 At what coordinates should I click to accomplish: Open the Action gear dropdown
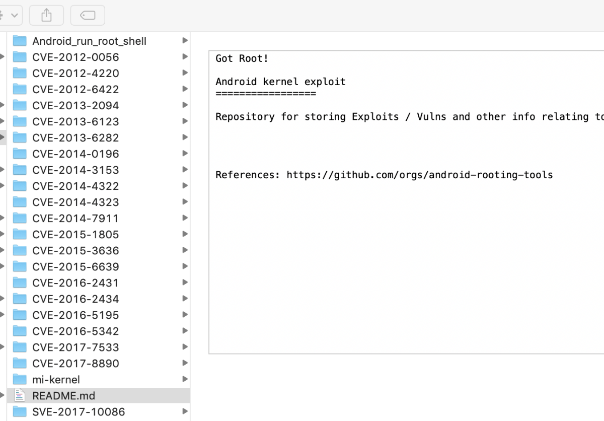9,15
